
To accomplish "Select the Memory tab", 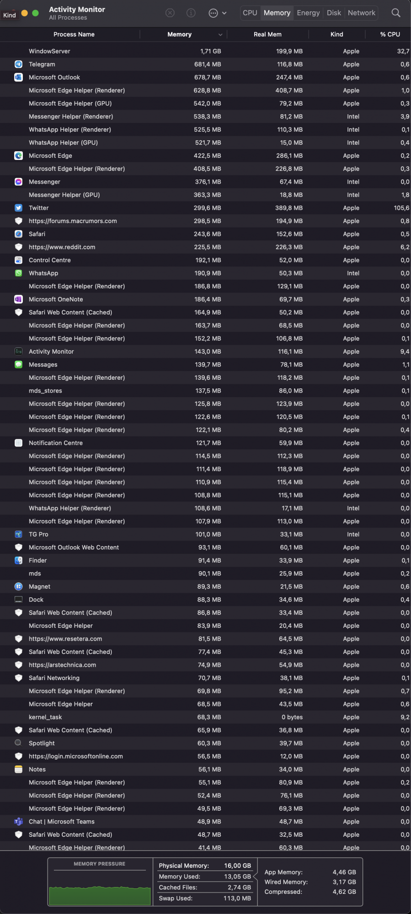I will click(x=277, y=13).
